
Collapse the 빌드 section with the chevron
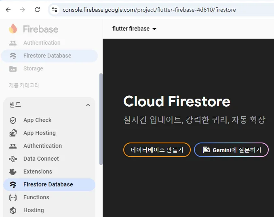point(88,105)
